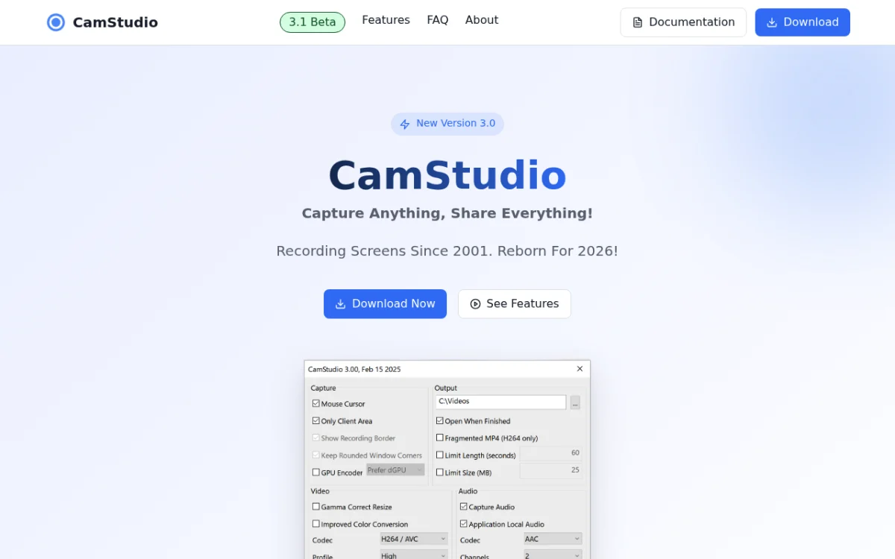The height and width of the screenshot is (559, 895).
Task: Toggle the Mouse Cursor checkbox
Action: 316,403
